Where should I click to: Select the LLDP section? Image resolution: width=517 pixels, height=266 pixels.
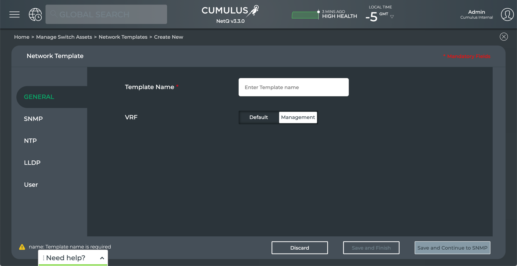pyautogui.click(x=32, y=163)
